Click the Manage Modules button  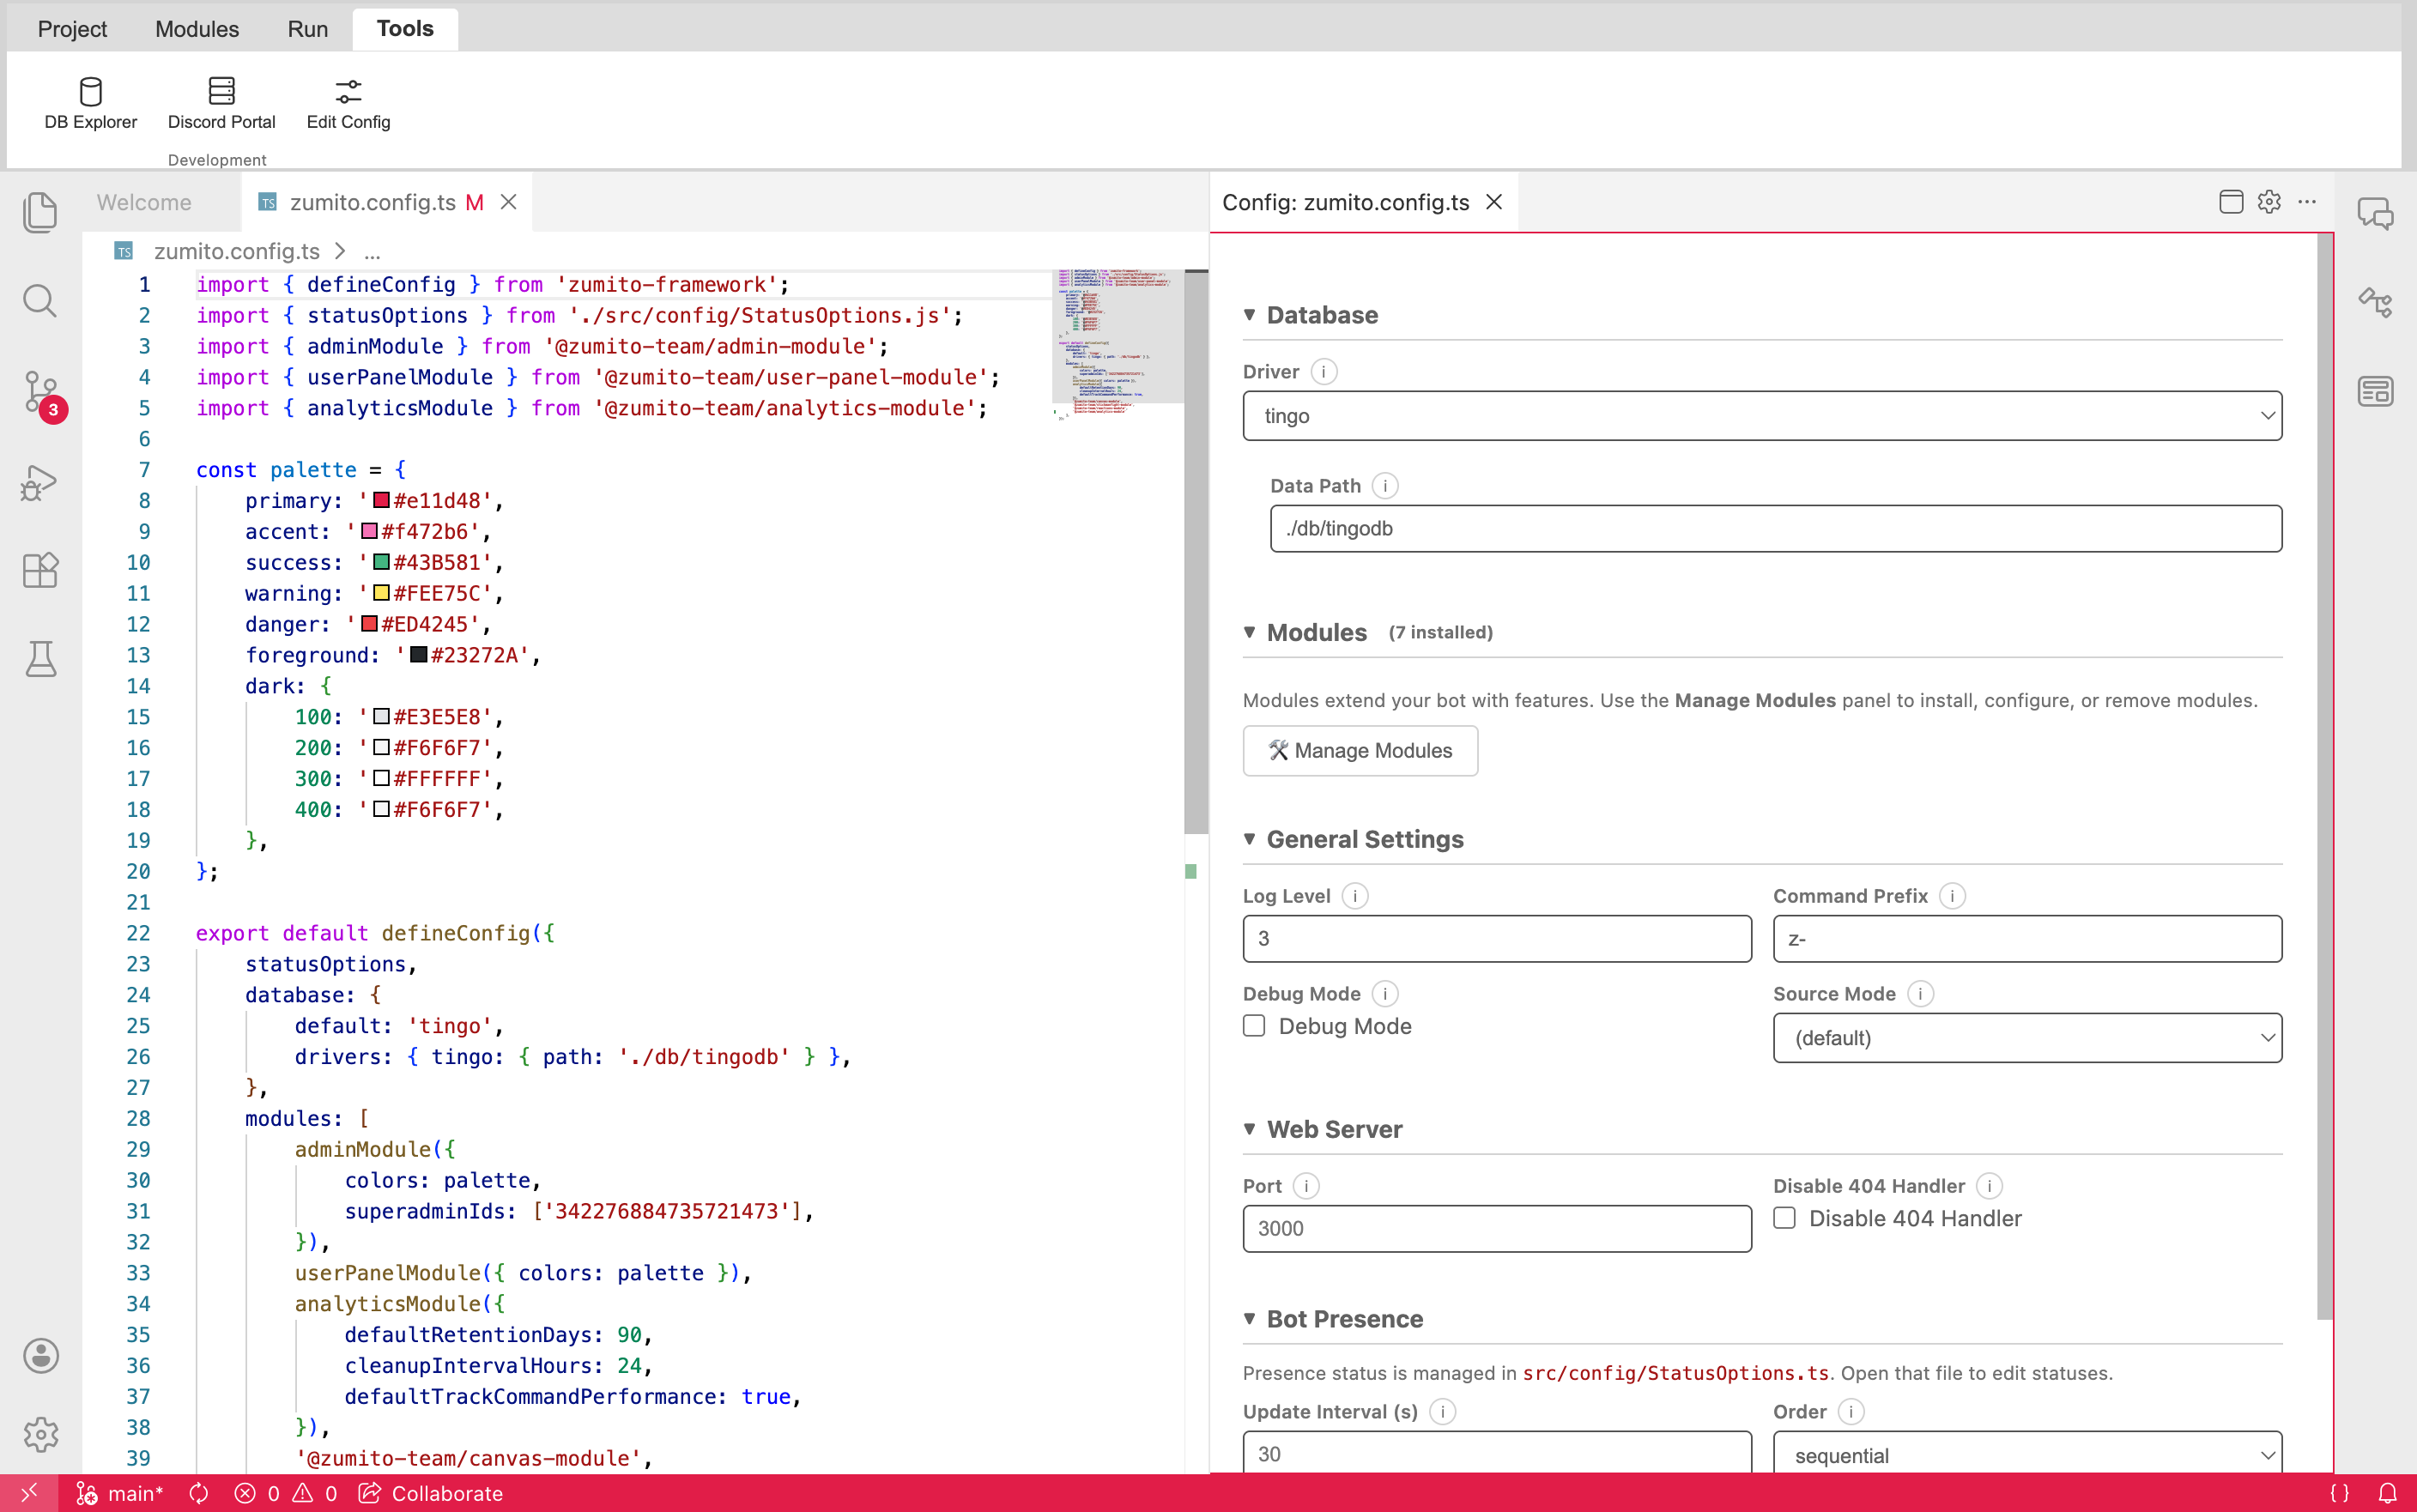coord(1360,750)
